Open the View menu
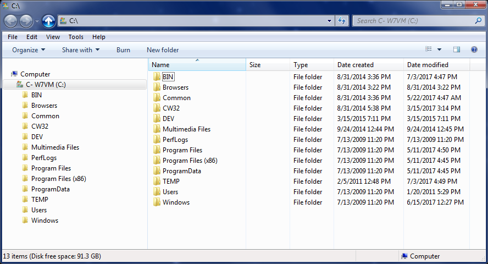The width and height of the screenshot is (488, 264). point(53,37)
